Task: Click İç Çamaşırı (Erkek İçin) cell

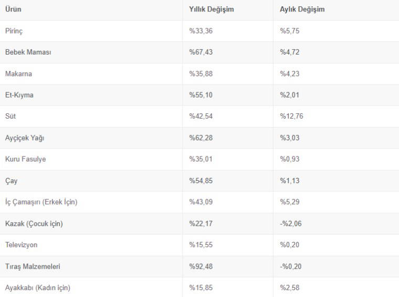Action: coord(41,202)
